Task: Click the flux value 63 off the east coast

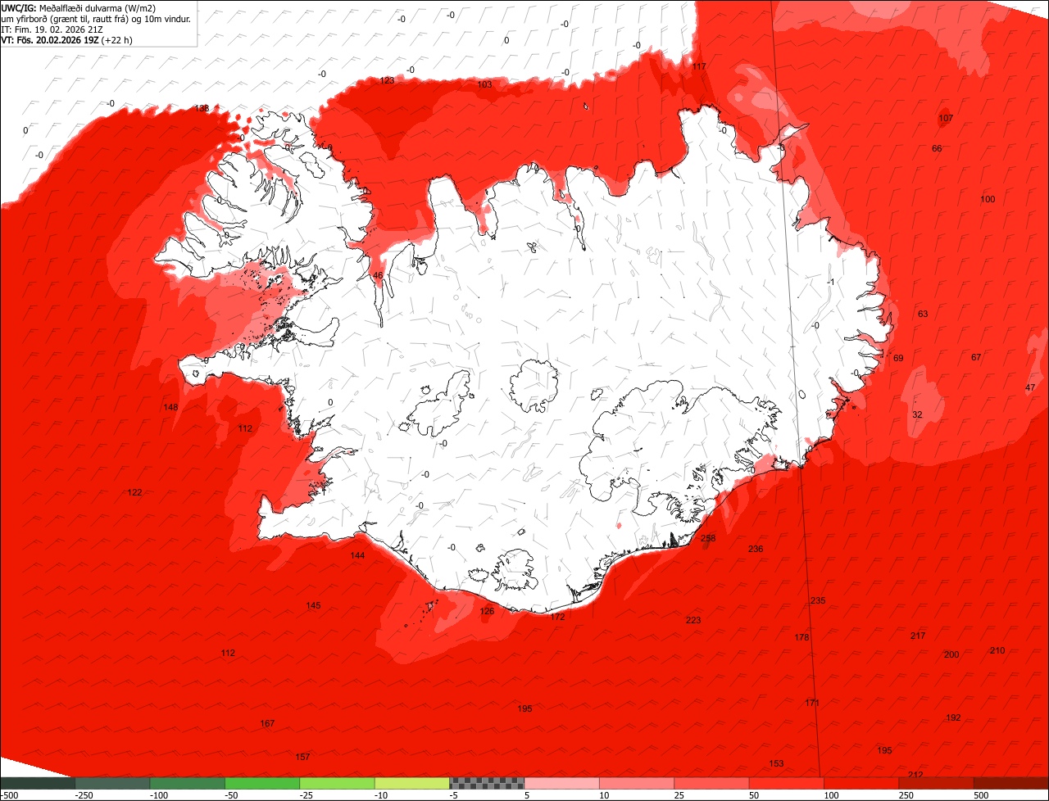Action: (923, 314)
